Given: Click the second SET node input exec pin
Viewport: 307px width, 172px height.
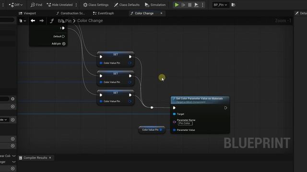Looking at the screenshot, I should point(101,76).
